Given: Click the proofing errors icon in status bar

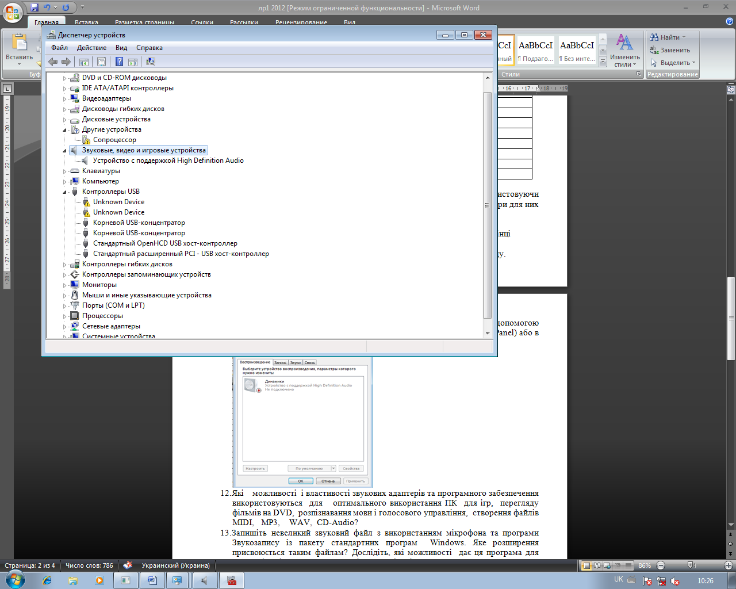Looking at the screenshot, I should point(128,565).
